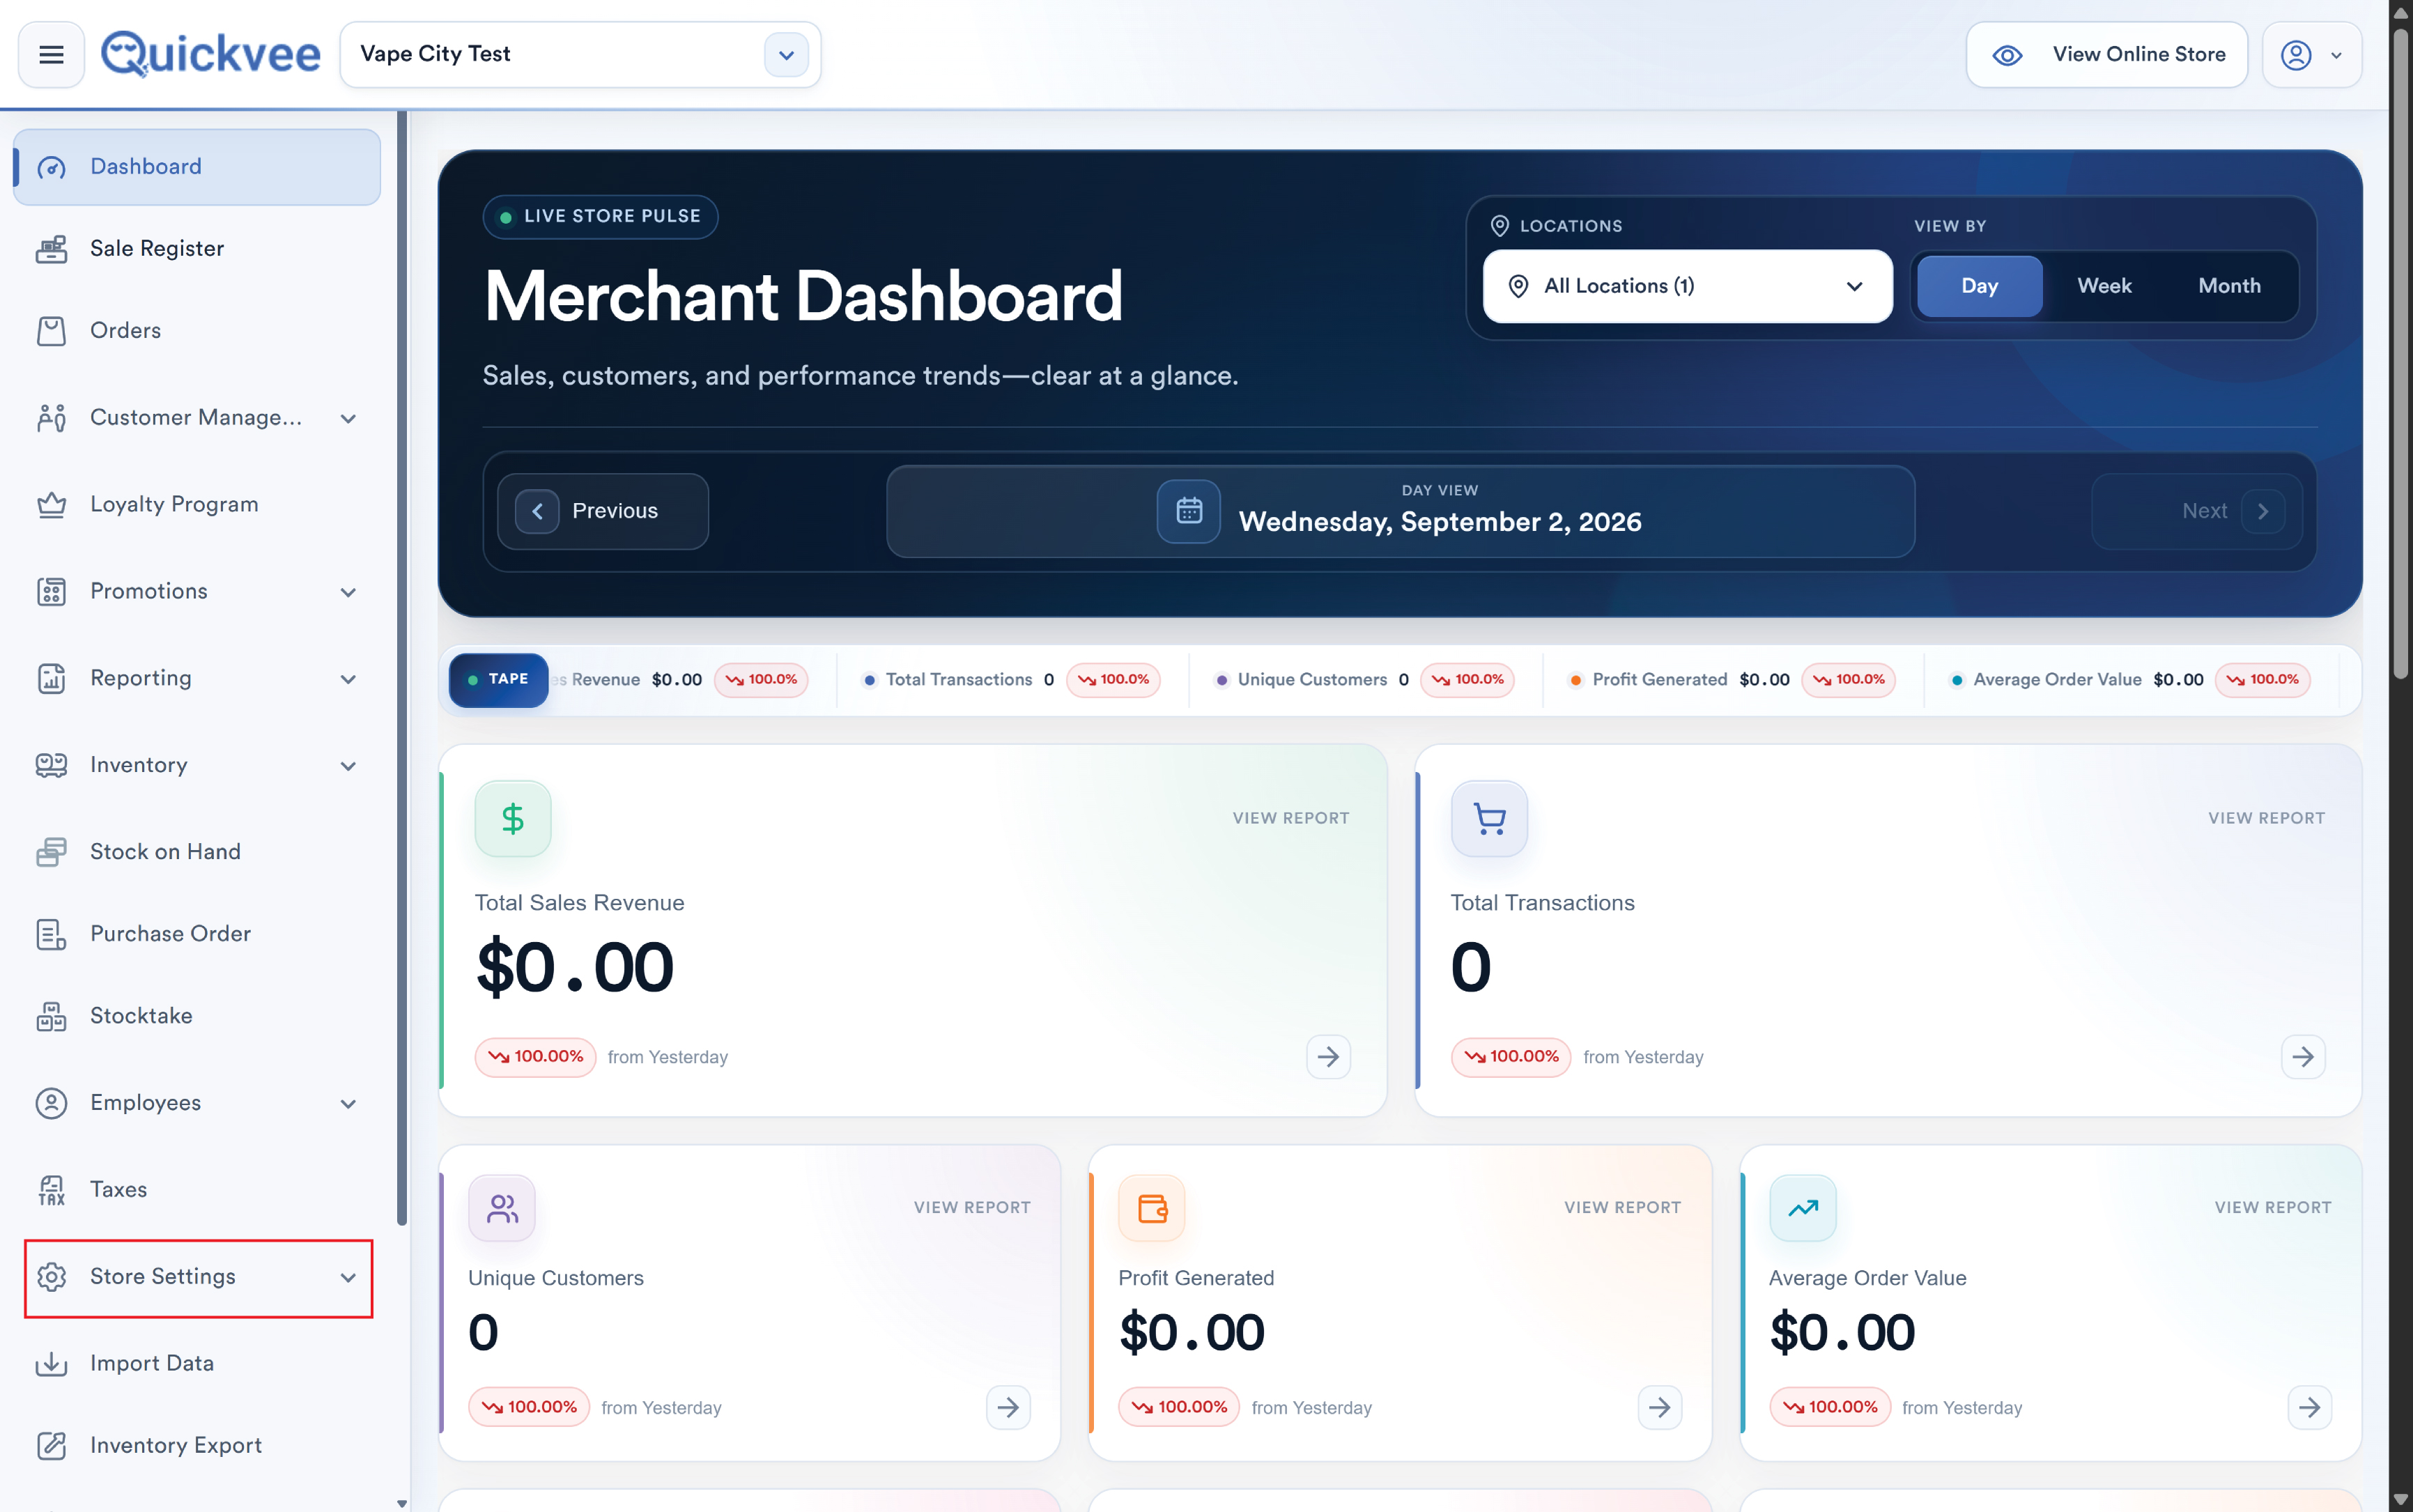View Report for Profit Generated
2413x1512 pixels.
[1622, 1207]
